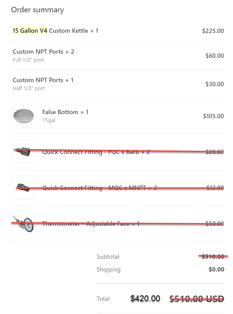
Task: Click the $105.00 False Bottom price
Action: tap(213, 116)
